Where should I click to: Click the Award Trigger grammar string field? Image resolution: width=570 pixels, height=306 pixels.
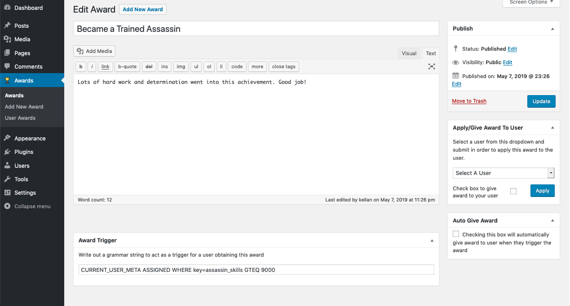click(256, 270)
